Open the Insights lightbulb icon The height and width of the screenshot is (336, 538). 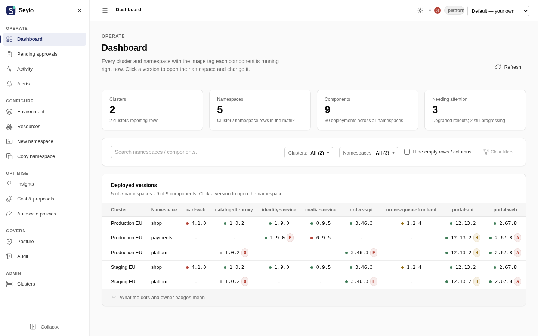(9, 184)
